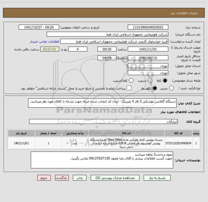Click the remaining days field showing 4
Viewport: 208px width, 202px height.
point(78,49)
